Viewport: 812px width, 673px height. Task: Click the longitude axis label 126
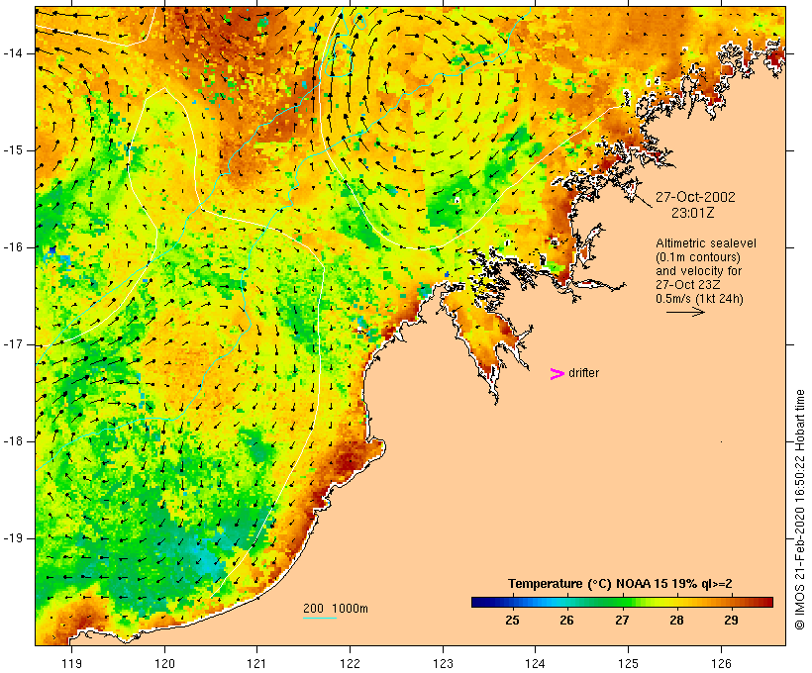pyautogui.click(x=721, y=663)
